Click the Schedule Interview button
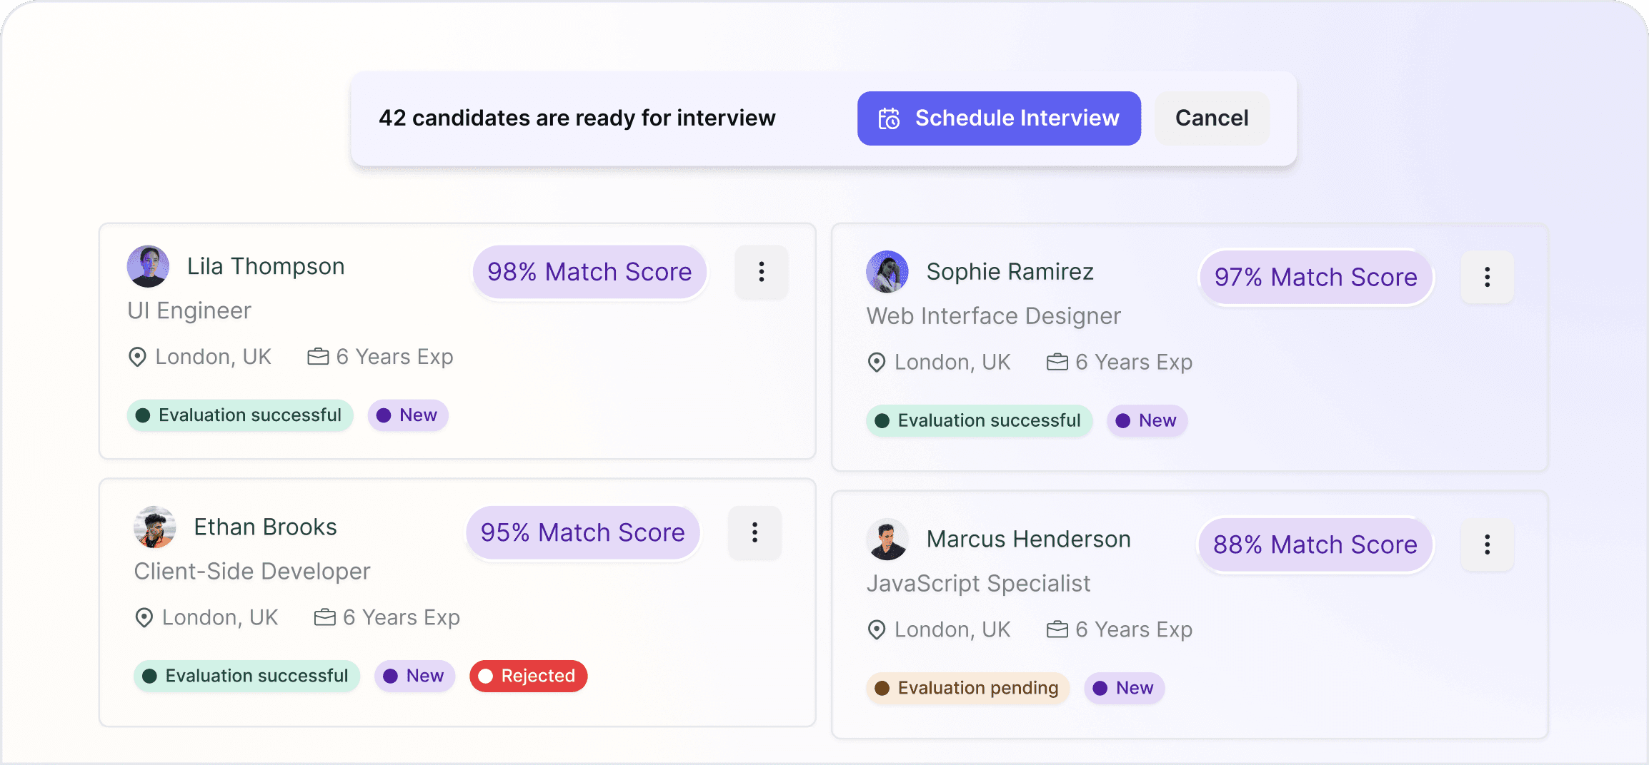Viewport: 1649px width, 765px height. [x=999, y=118]
